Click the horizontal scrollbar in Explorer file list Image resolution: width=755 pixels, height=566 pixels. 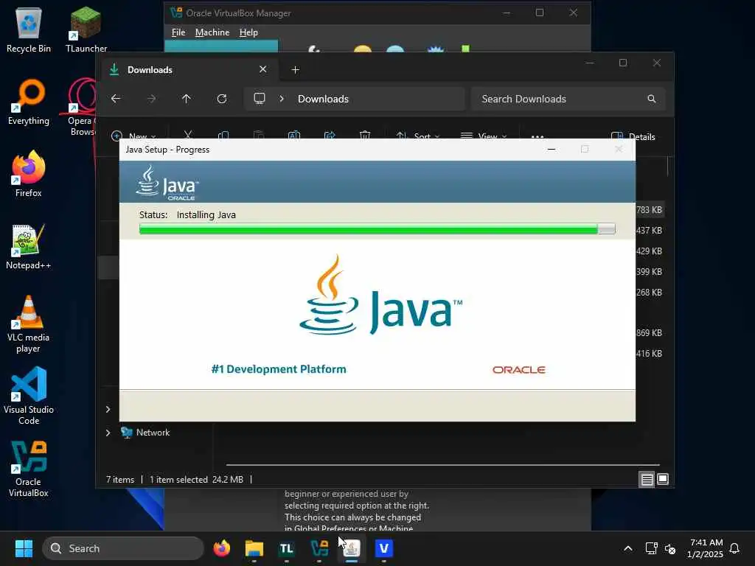tap(443, 465)
